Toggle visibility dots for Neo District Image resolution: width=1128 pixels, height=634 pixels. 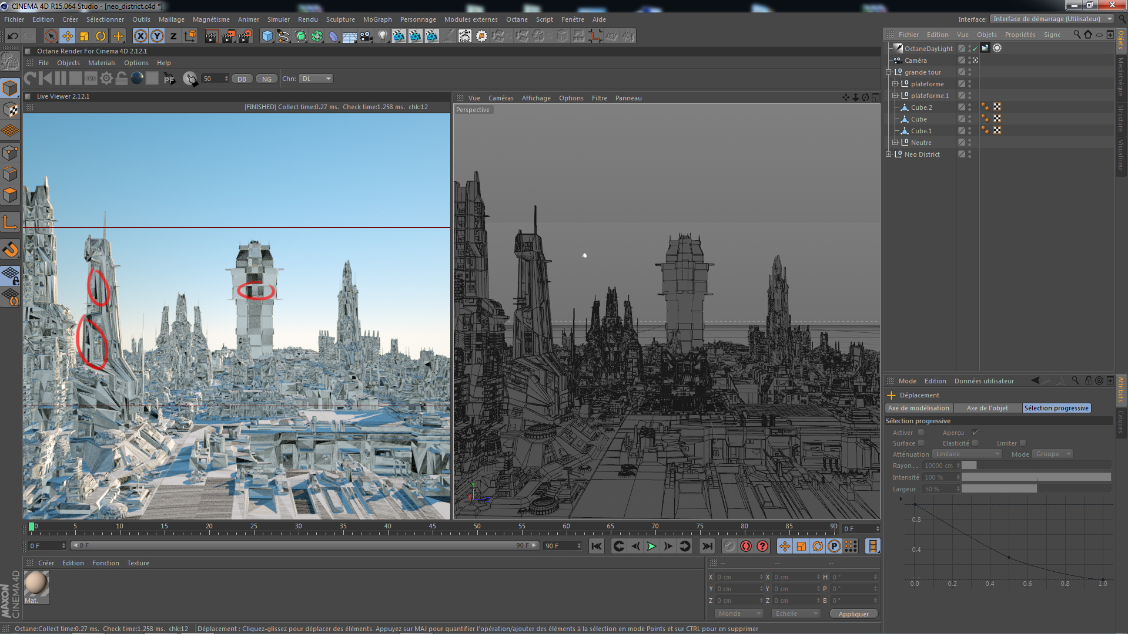pyautogui.click(x=969, y=154)
